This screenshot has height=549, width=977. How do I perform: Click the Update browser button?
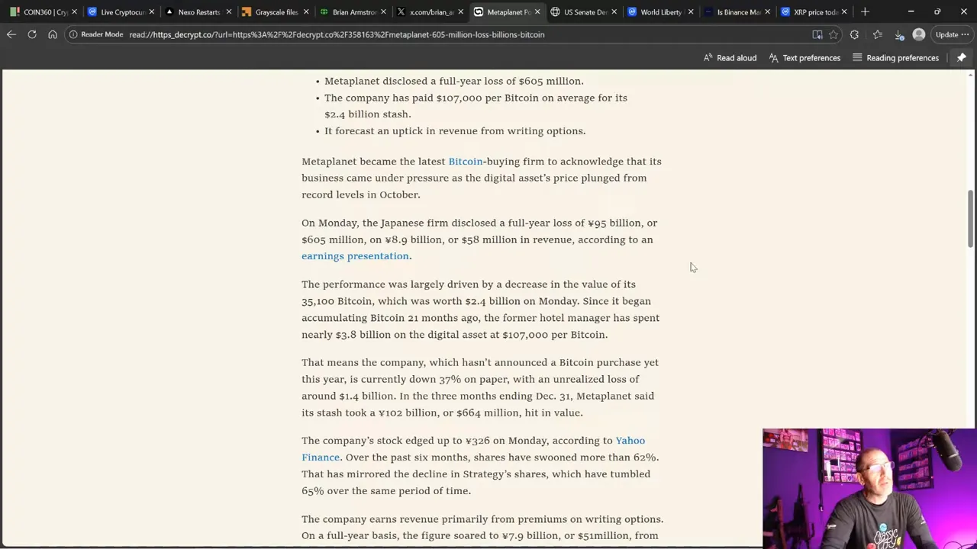[x=945, y=34]
